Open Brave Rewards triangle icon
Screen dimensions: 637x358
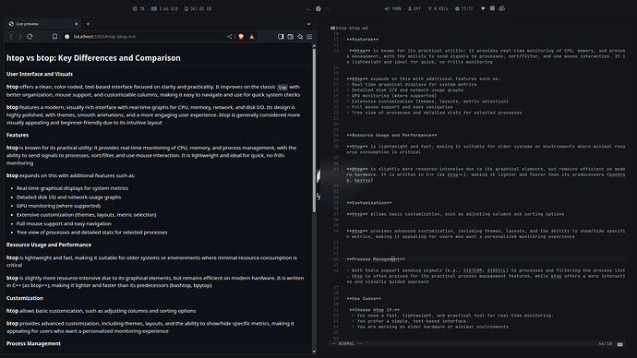252,37
